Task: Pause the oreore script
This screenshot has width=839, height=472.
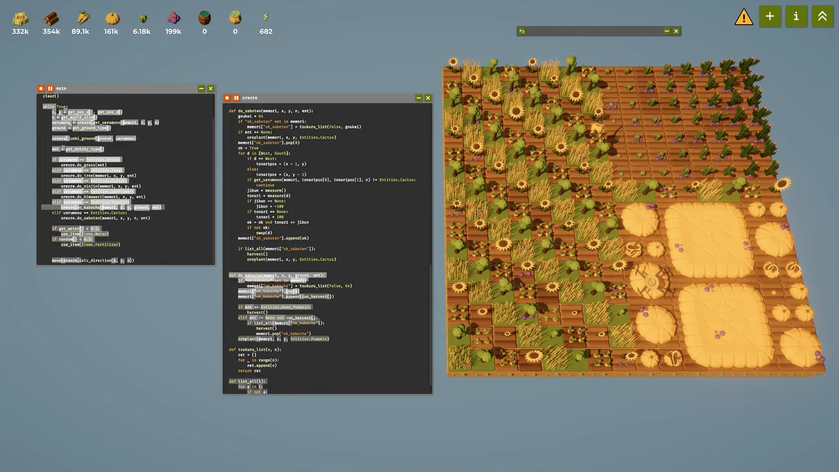Action: coord(235,98)
